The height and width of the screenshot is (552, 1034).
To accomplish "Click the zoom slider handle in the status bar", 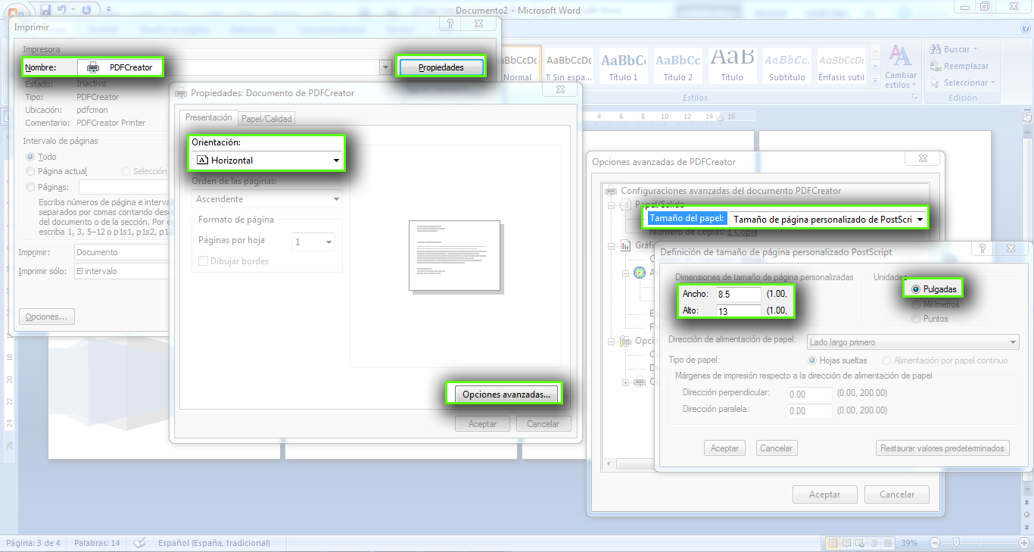I will [x=957, y=543].
